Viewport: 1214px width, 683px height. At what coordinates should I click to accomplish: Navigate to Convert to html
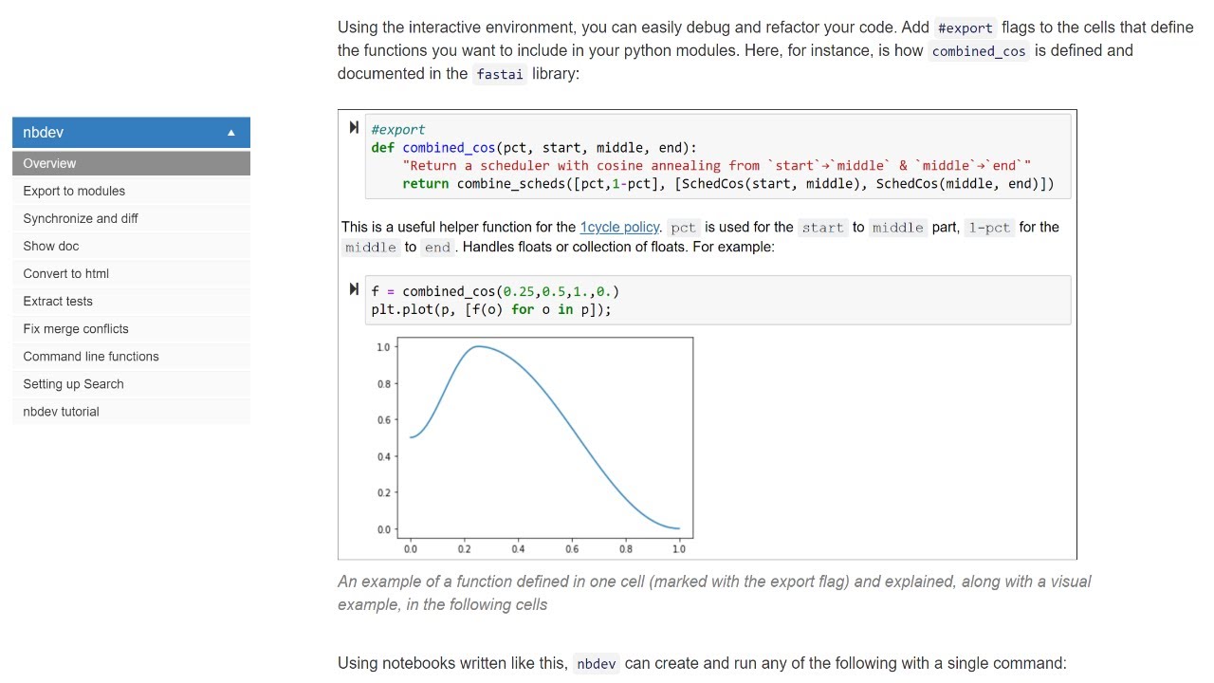coord(66,273)
